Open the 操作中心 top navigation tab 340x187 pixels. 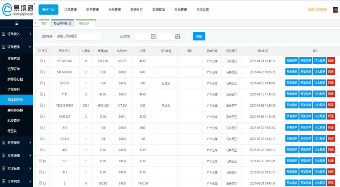(x=48, y=10)
